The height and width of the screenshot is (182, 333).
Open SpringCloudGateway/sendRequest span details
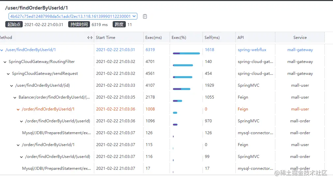(45, 74)
